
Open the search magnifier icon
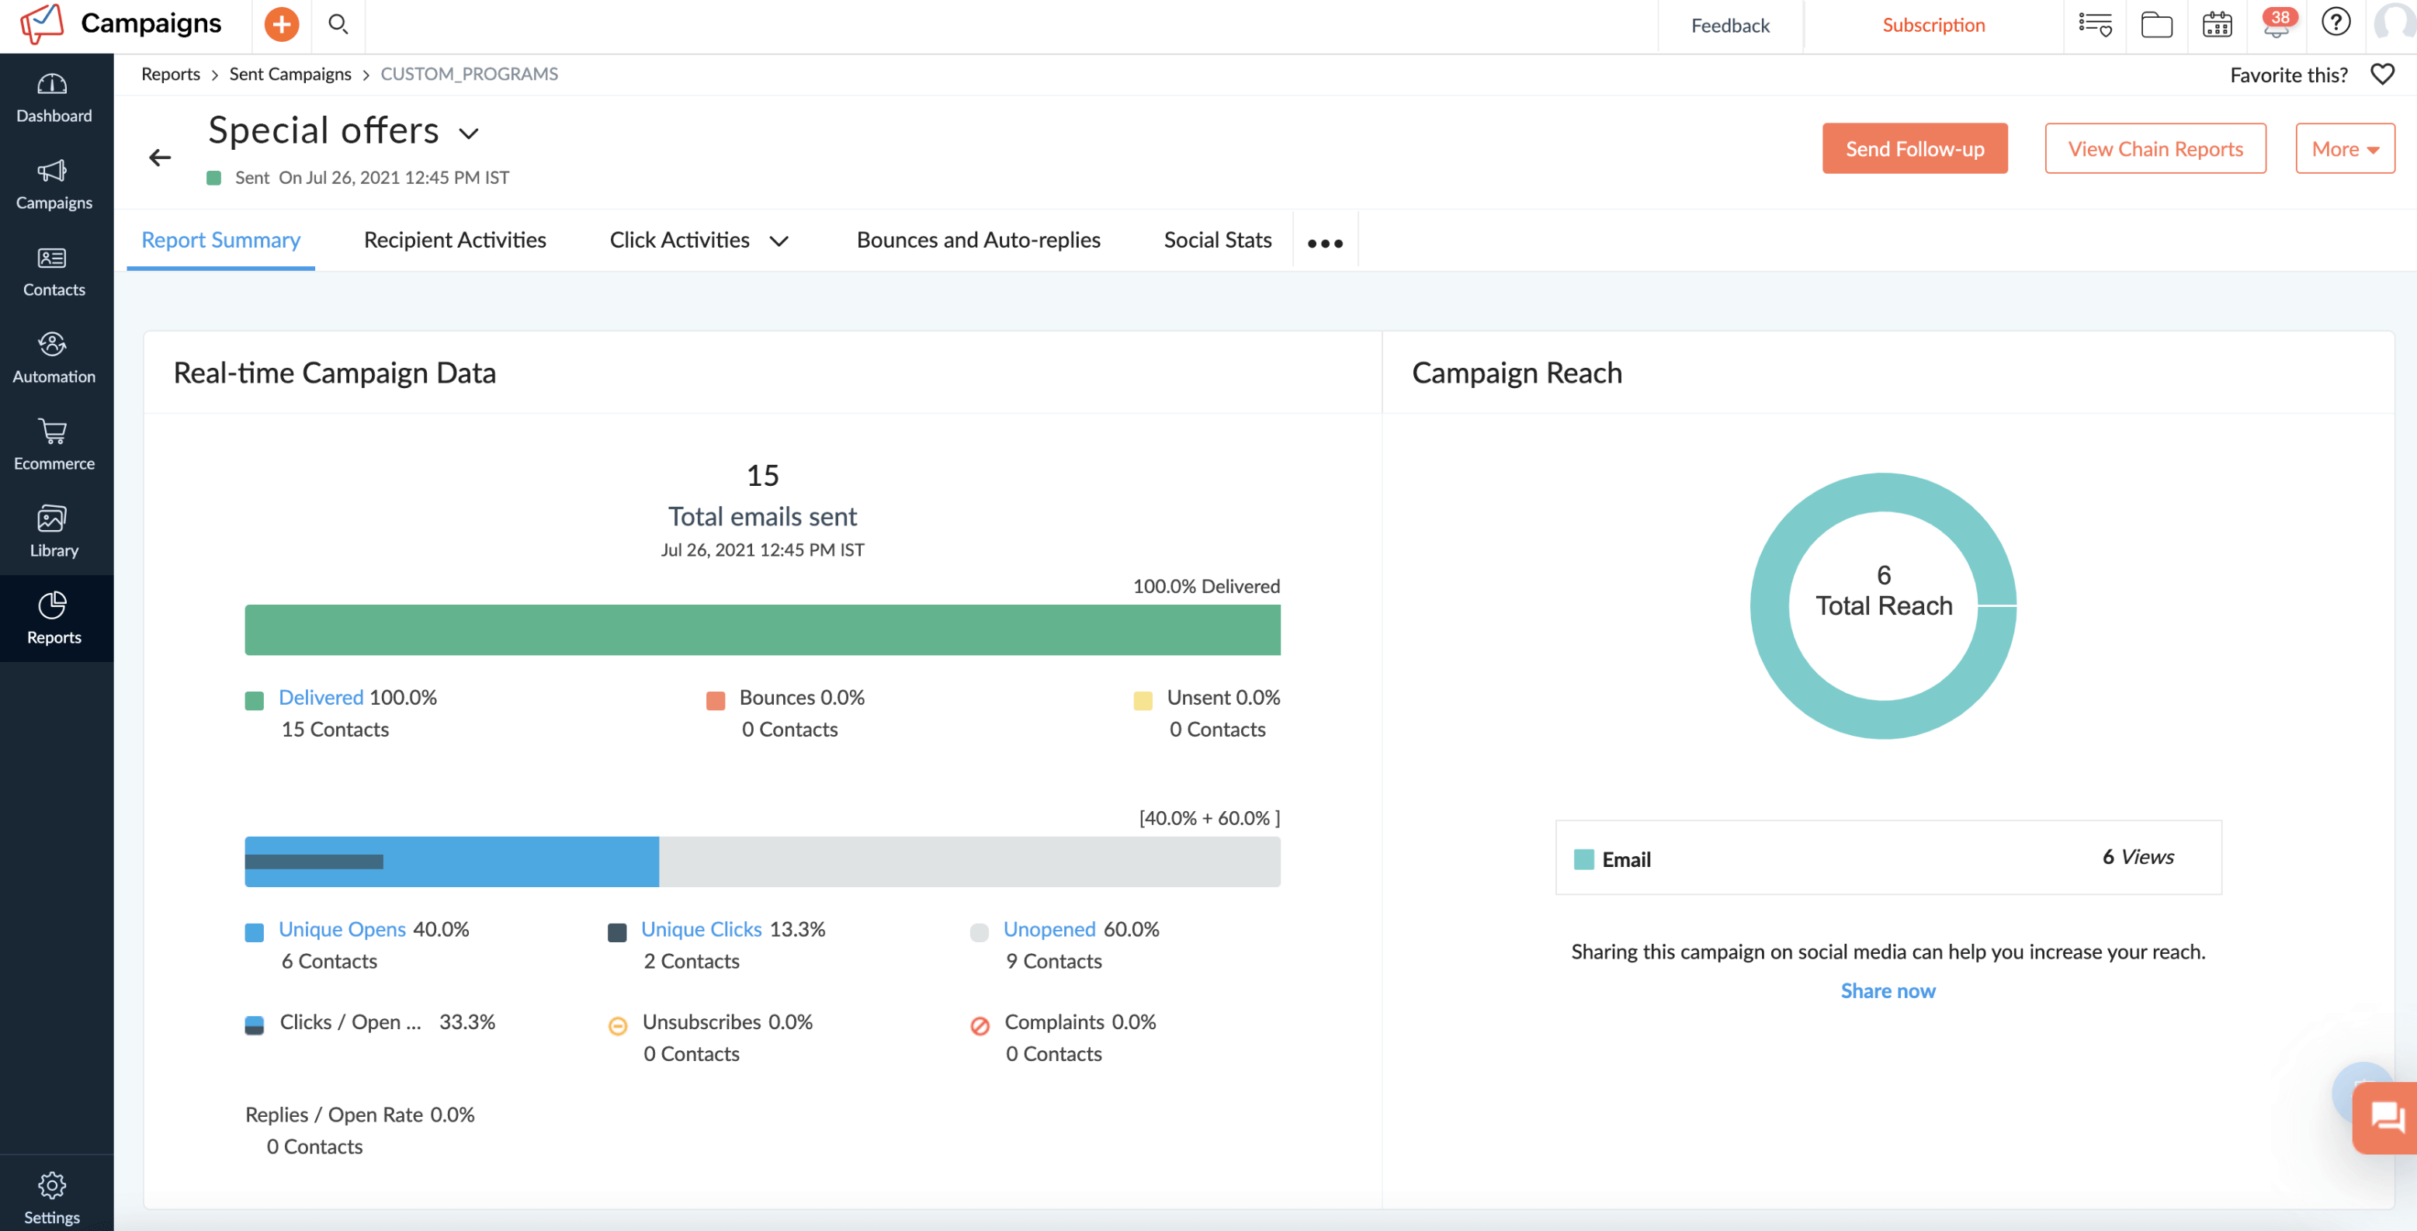click(338, 24)
